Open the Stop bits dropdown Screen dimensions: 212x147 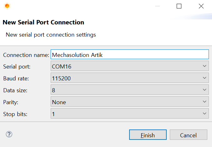pos(130,114)
